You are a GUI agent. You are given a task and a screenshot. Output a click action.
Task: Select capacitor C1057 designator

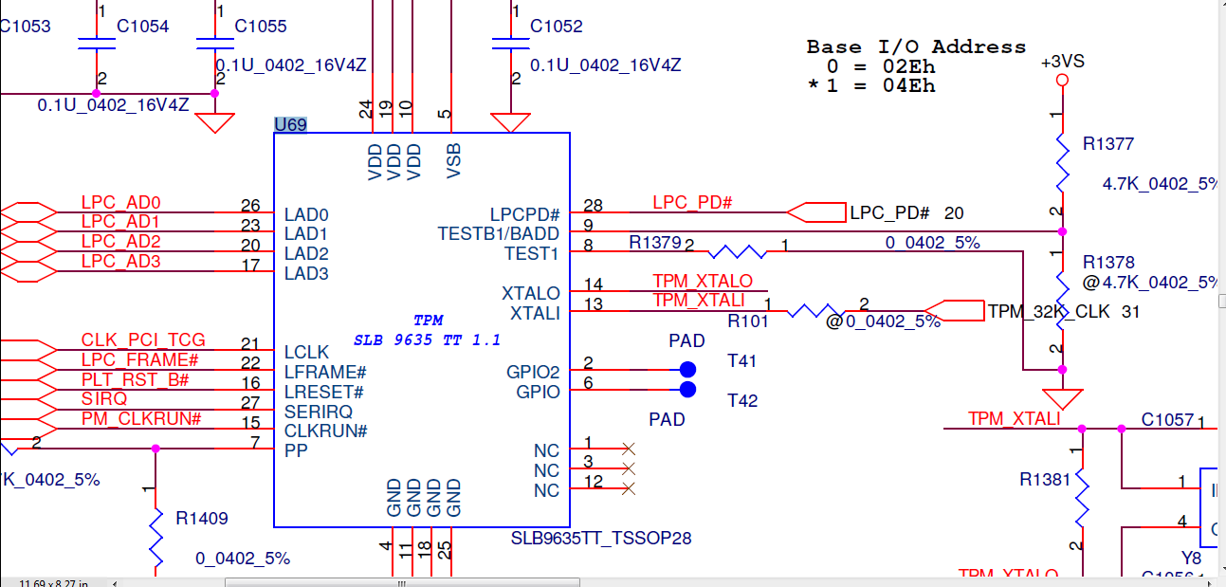click(1167, 419)
